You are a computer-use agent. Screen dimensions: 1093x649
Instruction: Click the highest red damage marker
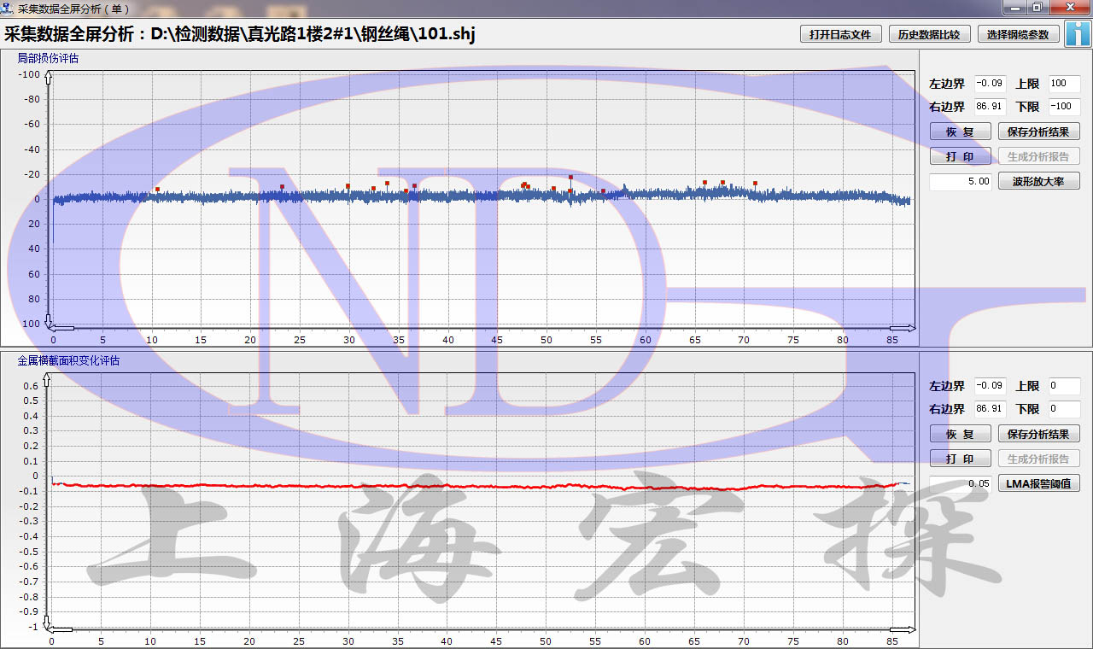tap(570, 178)
